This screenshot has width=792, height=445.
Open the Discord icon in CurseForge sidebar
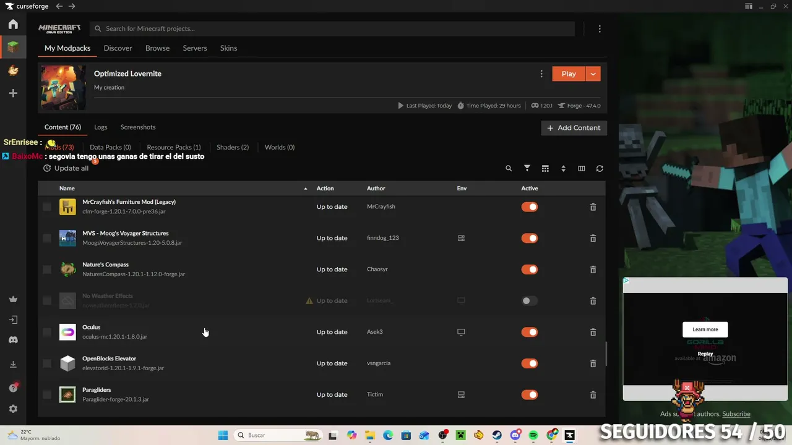13,340
